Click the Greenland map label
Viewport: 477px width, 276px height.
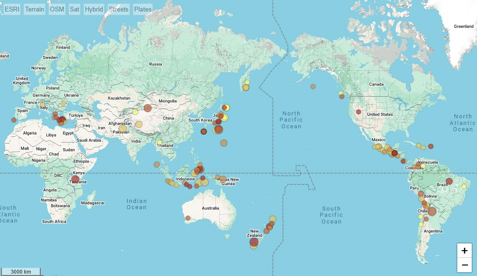[x=464, y=26]
